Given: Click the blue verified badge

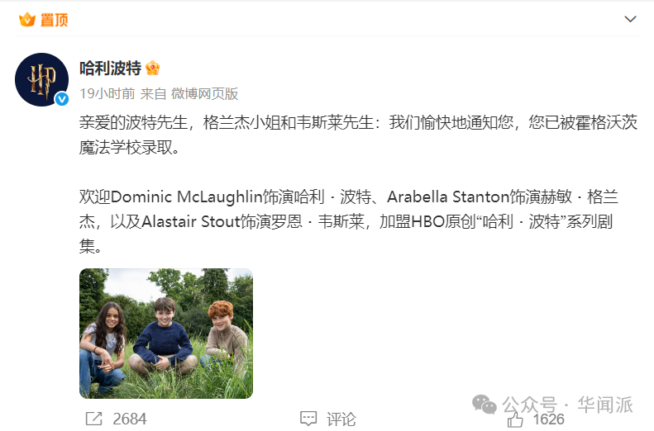Looking at the screenshot, I should pyautogui.click(x=62, y=99).
